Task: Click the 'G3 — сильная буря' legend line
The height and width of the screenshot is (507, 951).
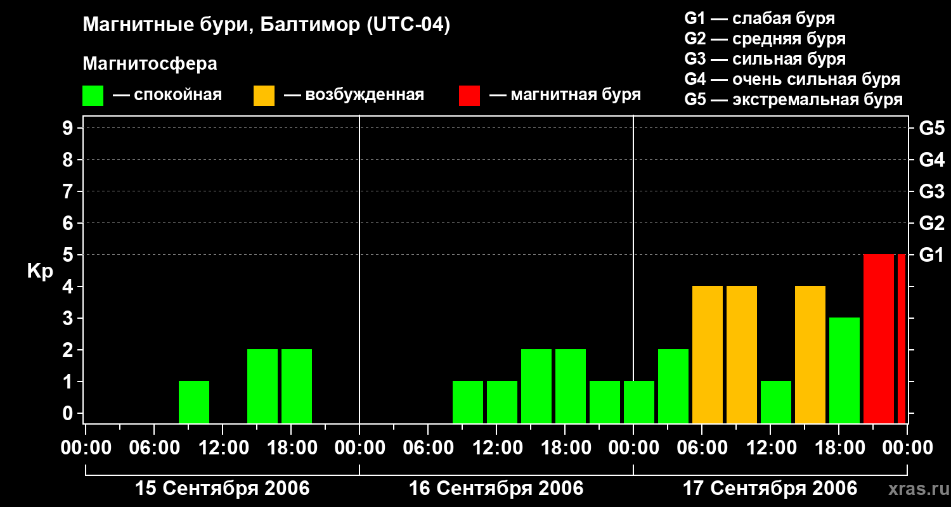Action: pos(765,59)
